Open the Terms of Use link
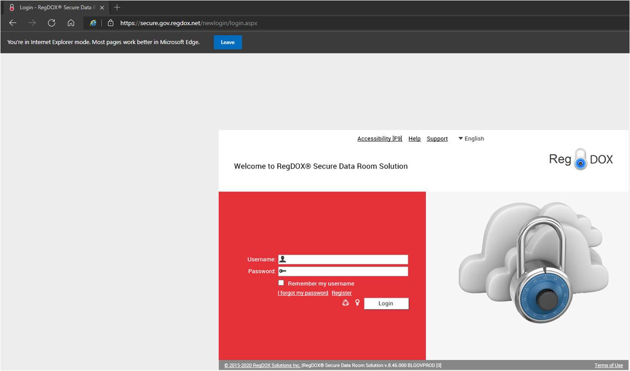630x371 pixels. [x=609, y=365]
